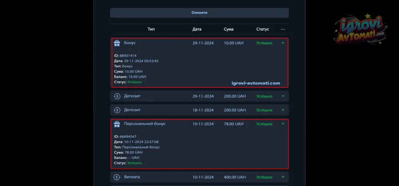The image size is (399, 186).
Task: Click the igrovi-avtomati.com watermark link
Action: (x=256, y=83)
